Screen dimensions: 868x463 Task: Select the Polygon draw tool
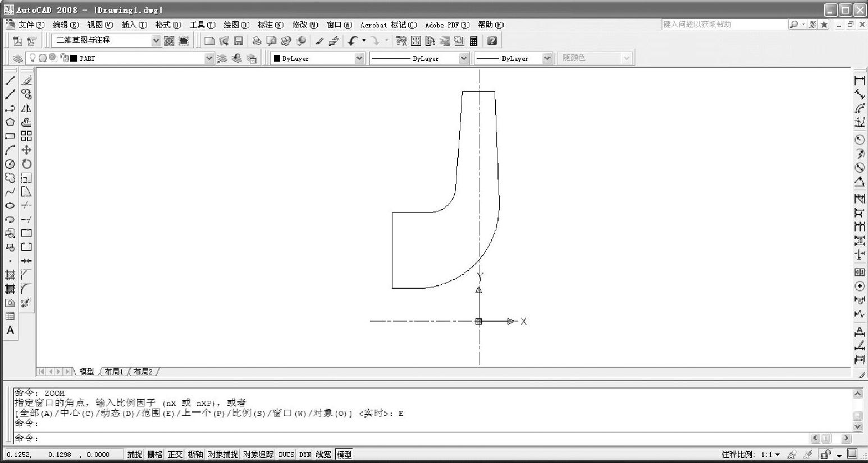[10, 122]
